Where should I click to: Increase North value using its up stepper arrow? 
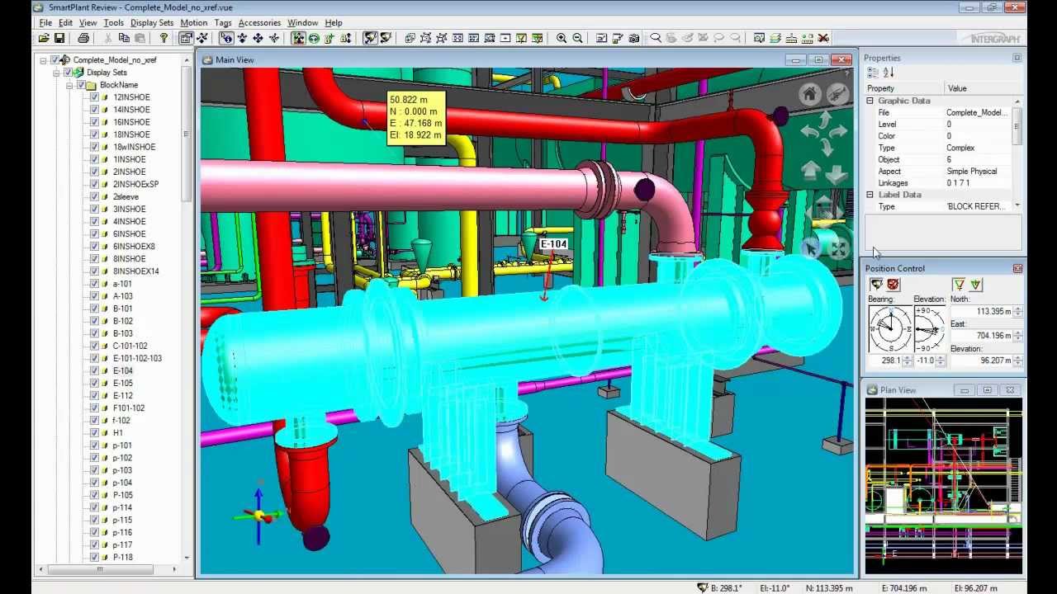click(x=1018, y=308)
